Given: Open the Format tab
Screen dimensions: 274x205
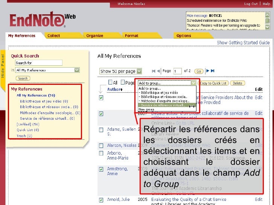Looking at the screenshot, I should [x=131, y=36].
